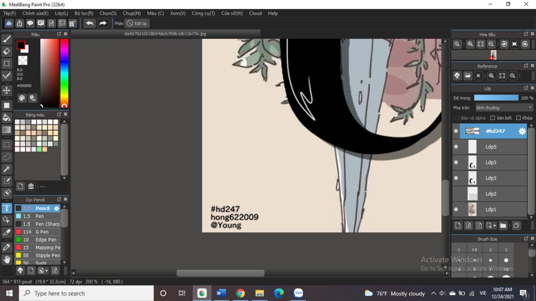Show the hidden Lớp2 layer
Image resolution: width=536 pixels, height=301 pixels.
(456, 194)
